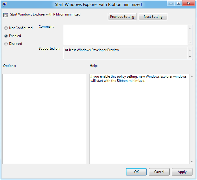The height and width of the screenshot is (180, 197).
Task: Maximize the policy setting dialog window
Action: tap(178, 3)
